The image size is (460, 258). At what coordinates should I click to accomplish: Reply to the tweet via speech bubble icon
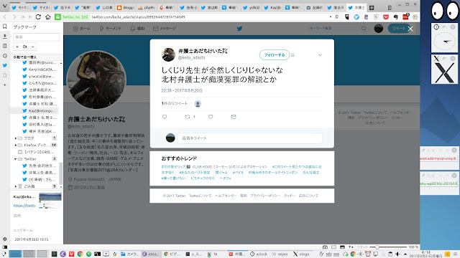[x=165, y=117]
